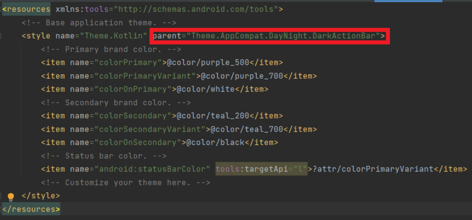Click the "Base application theme." comment
This screenshot has height=220, width=472.
click(99, 23)
